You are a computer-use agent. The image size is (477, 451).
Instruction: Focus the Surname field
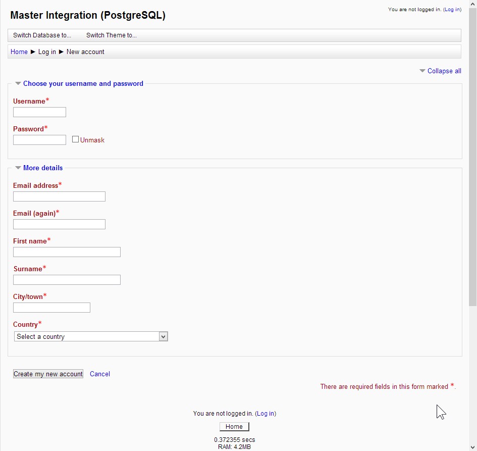point(67,280)
